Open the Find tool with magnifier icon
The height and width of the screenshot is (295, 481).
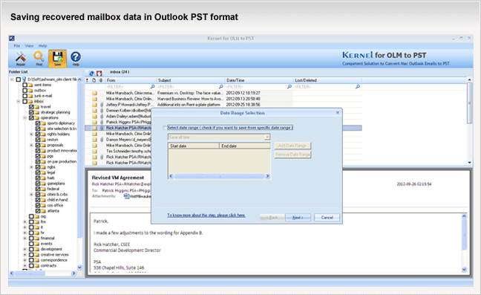pos(39,58)
